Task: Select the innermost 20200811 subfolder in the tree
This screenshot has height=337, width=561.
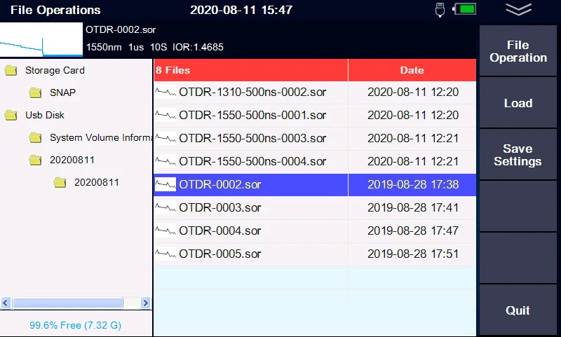Action: point(96,182)
